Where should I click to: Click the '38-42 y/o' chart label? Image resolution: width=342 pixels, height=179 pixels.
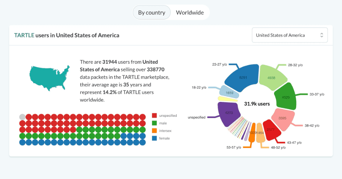click(x=312, y=126)
